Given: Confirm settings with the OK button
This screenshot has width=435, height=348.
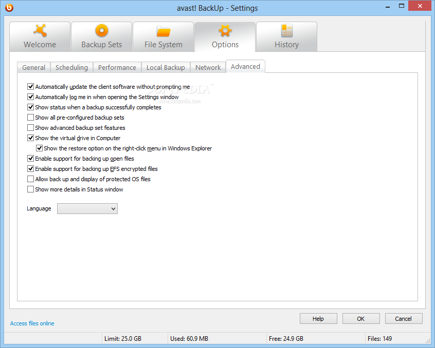Looking at the screenshot, I should tap(361, 319).
